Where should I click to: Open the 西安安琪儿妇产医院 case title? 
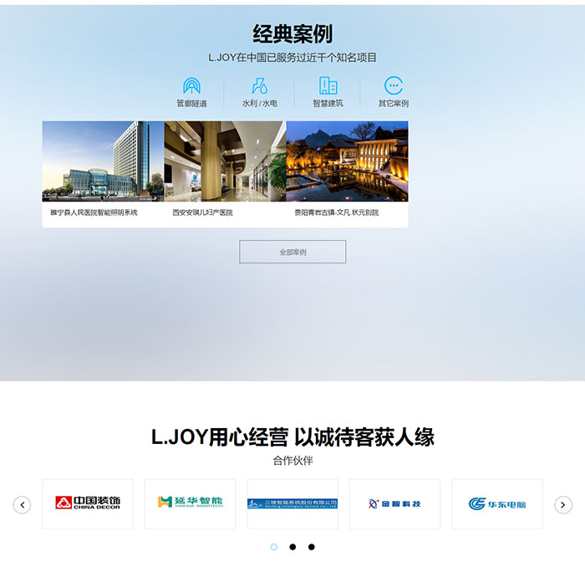[202, 213]
